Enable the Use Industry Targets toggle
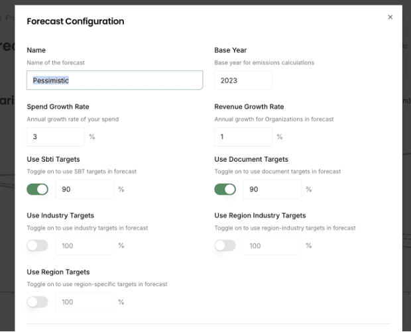 coord(38,246)
